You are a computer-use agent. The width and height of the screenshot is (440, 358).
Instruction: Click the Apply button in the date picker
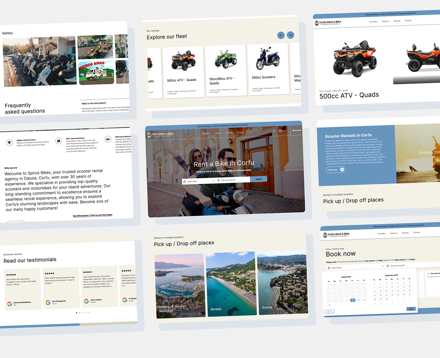[411, 309]
